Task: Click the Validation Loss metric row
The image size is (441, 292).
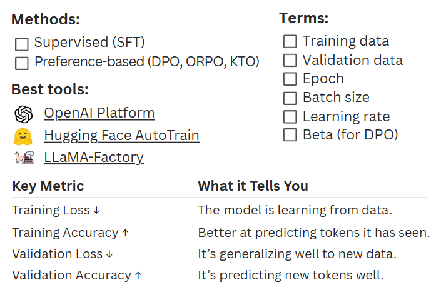Action: point(63,254)
